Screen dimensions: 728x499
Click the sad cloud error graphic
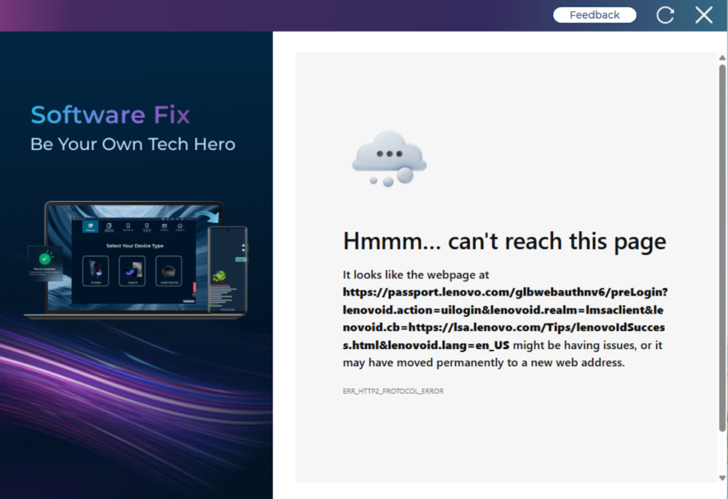tap(389, 155)
